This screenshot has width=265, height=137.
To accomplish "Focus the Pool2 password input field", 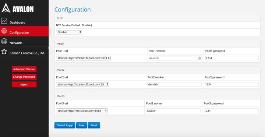I will (232, 84).
